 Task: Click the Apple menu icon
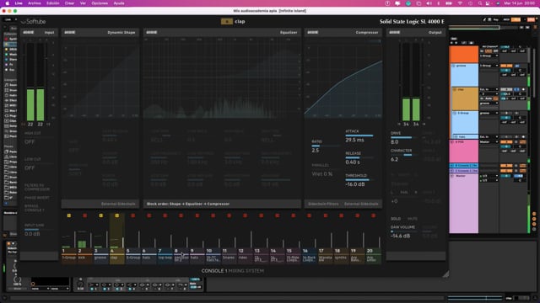pyautogui.click(x=8, y=3)
